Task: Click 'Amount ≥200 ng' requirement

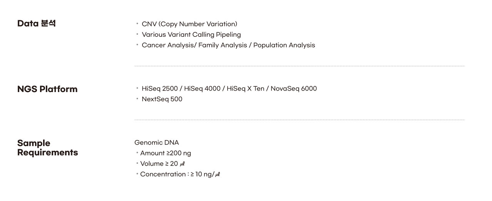Action: [166, 153]
